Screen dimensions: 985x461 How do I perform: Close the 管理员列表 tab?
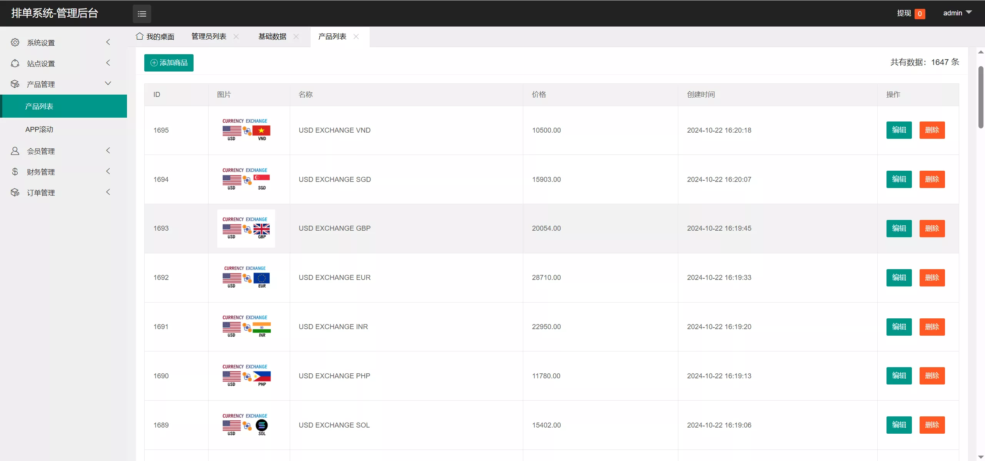pyautogui.click(x=236, y=37)
